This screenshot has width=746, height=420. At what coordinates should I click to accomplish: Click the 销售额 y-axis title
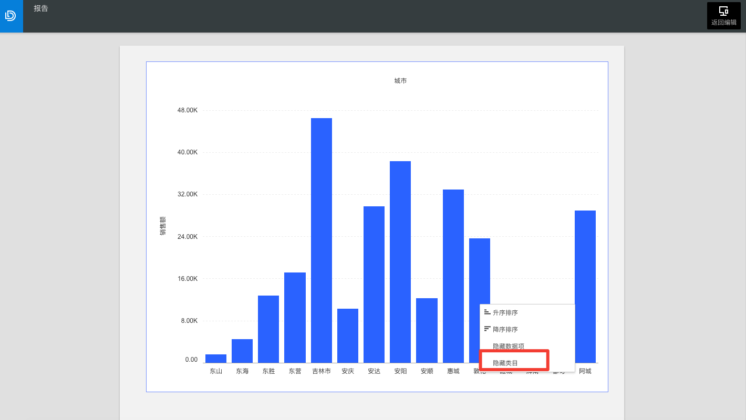coord(163,226)
